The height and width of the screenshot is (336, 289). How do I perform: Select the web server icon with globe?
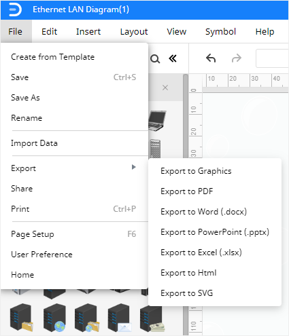click(54, 318)
